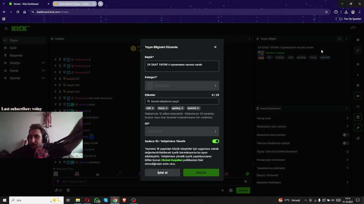Click chat bubble icon in right bar
This screenshot has height=204, width=364.
358,96
